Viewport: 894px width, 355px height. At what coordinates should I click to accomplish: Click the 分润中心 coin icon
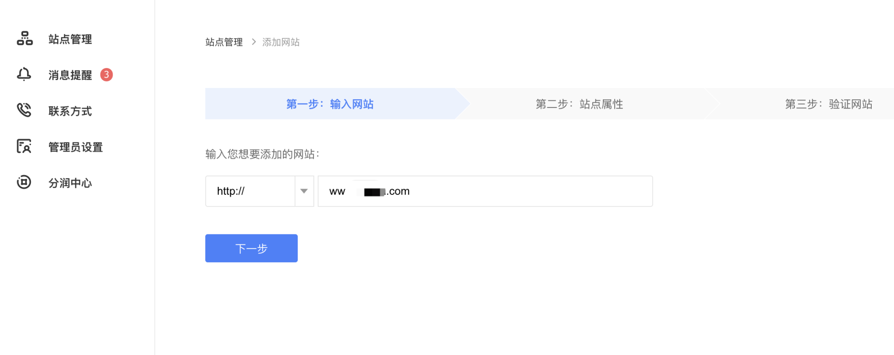[x=24, y=182]
